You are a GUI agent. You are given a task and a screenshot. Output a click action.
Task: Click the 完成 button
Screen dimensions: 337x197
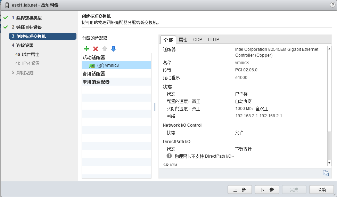[x=294, y=190]
